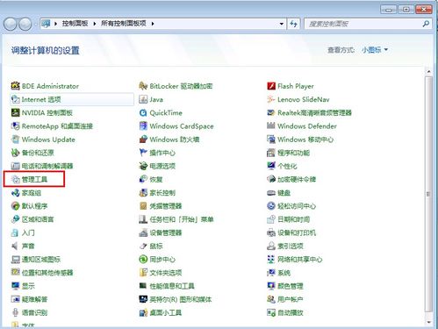This screenshot has height=329, width=438.
Task: Open Internet 选项 item
Action: (72, 99)
